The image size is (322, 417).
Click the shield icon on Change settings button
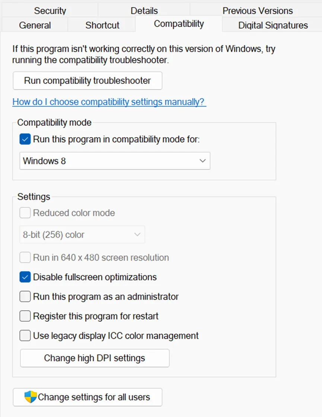(x=31, y=397)
